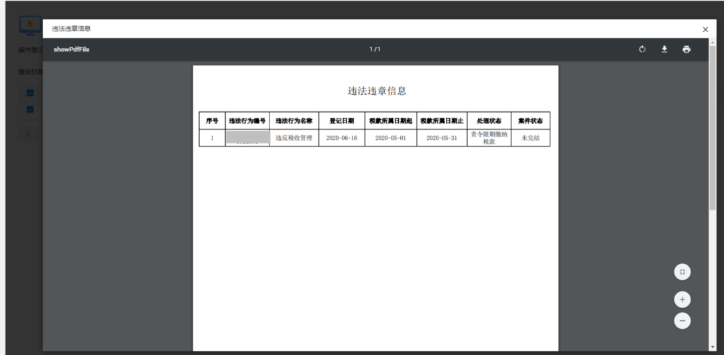724x355 pixels.
Task: Click the PDF heading 违法违章信息
Action: point(377,91)
